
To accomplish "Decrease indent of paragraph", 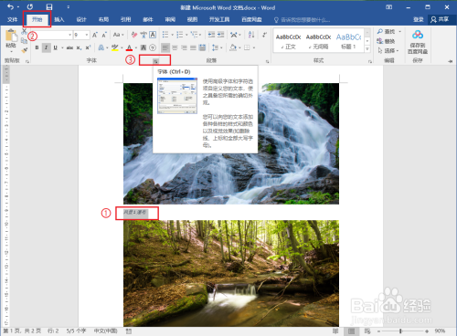I will tap(211, 35).
